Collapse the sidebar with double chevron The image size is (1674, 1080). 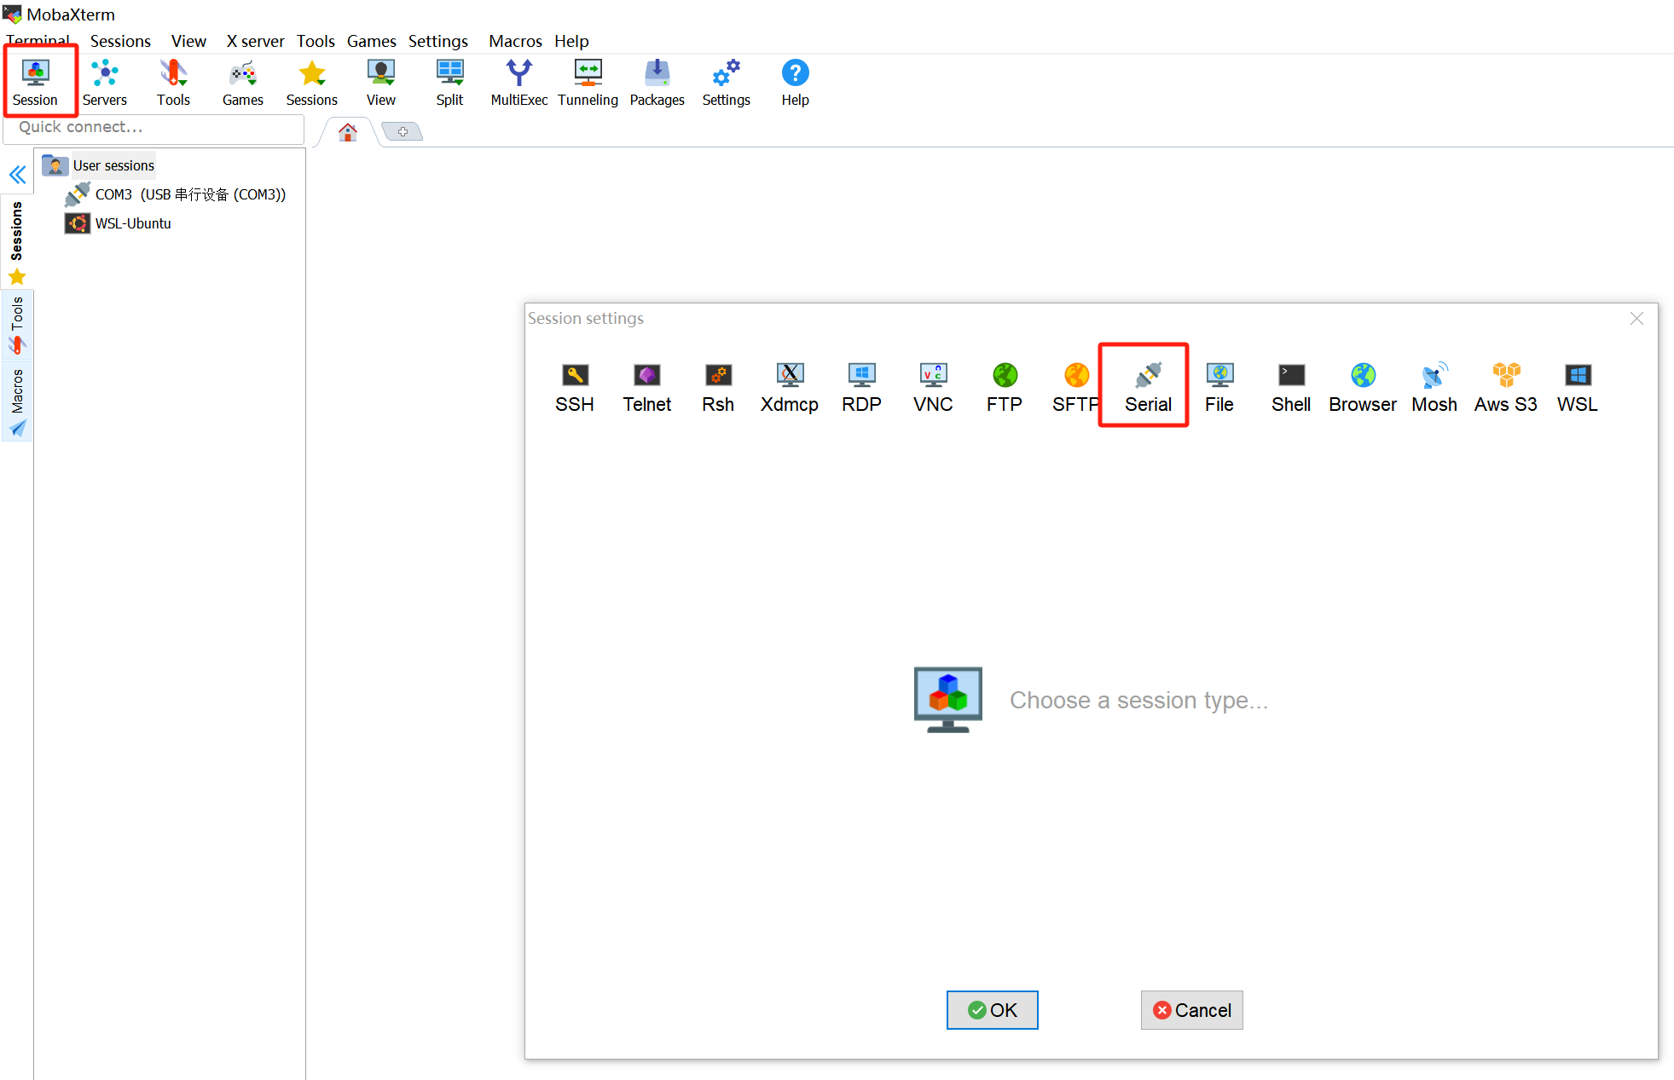tap(18, 175)
